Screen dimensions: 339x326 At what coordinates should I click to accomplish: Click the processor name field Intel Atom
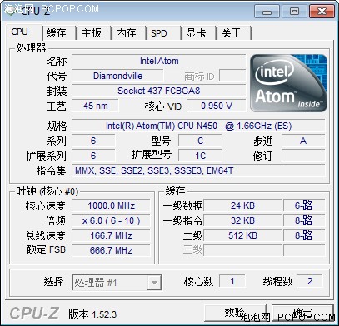coord(159,61)
